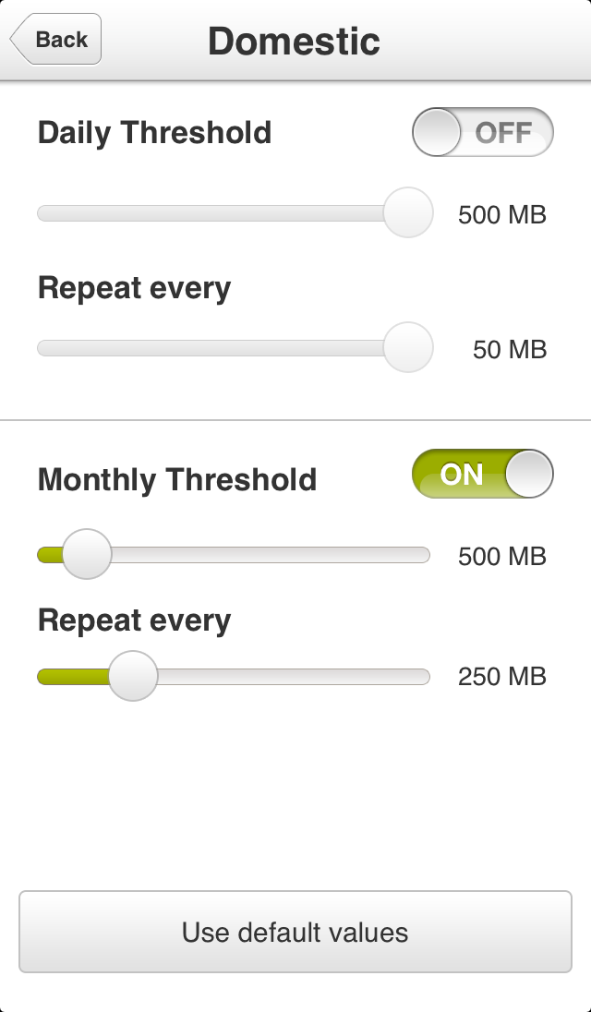Tap the Monthly Threshold label
591x1012 pixels.
click(x=177, y=480)
